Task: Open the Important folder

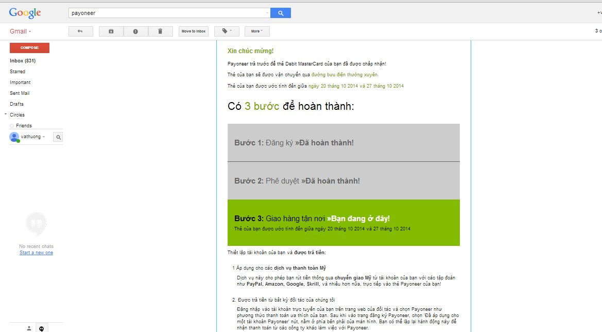Action: pyautogui.click(x=20, y=82)
